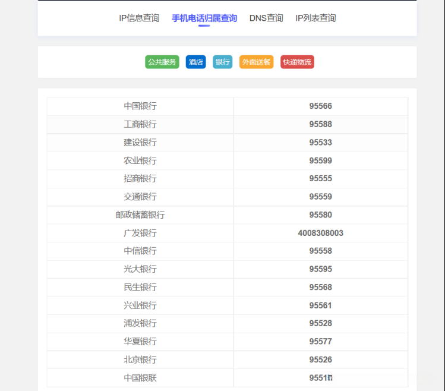Image resolution: width=445 pixels, height=391 pixels.
Task: Select the 工商银行 row name
Action: click(140, 124)
